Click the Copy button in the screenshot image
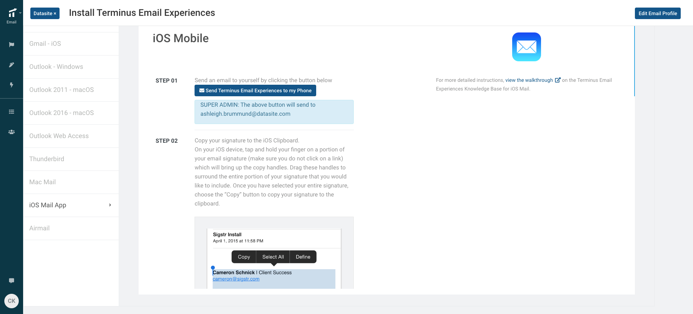Viewport: 693px width, 314px height. [x=244, y=257]
